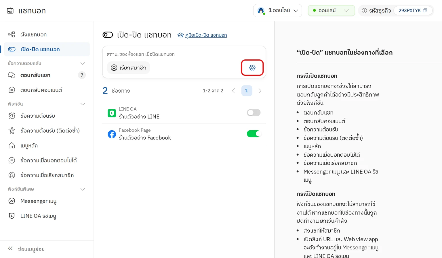Click the 1-2 จาก 2 pagination text
This screenshot has height=258, width=442.
(213, 91)
